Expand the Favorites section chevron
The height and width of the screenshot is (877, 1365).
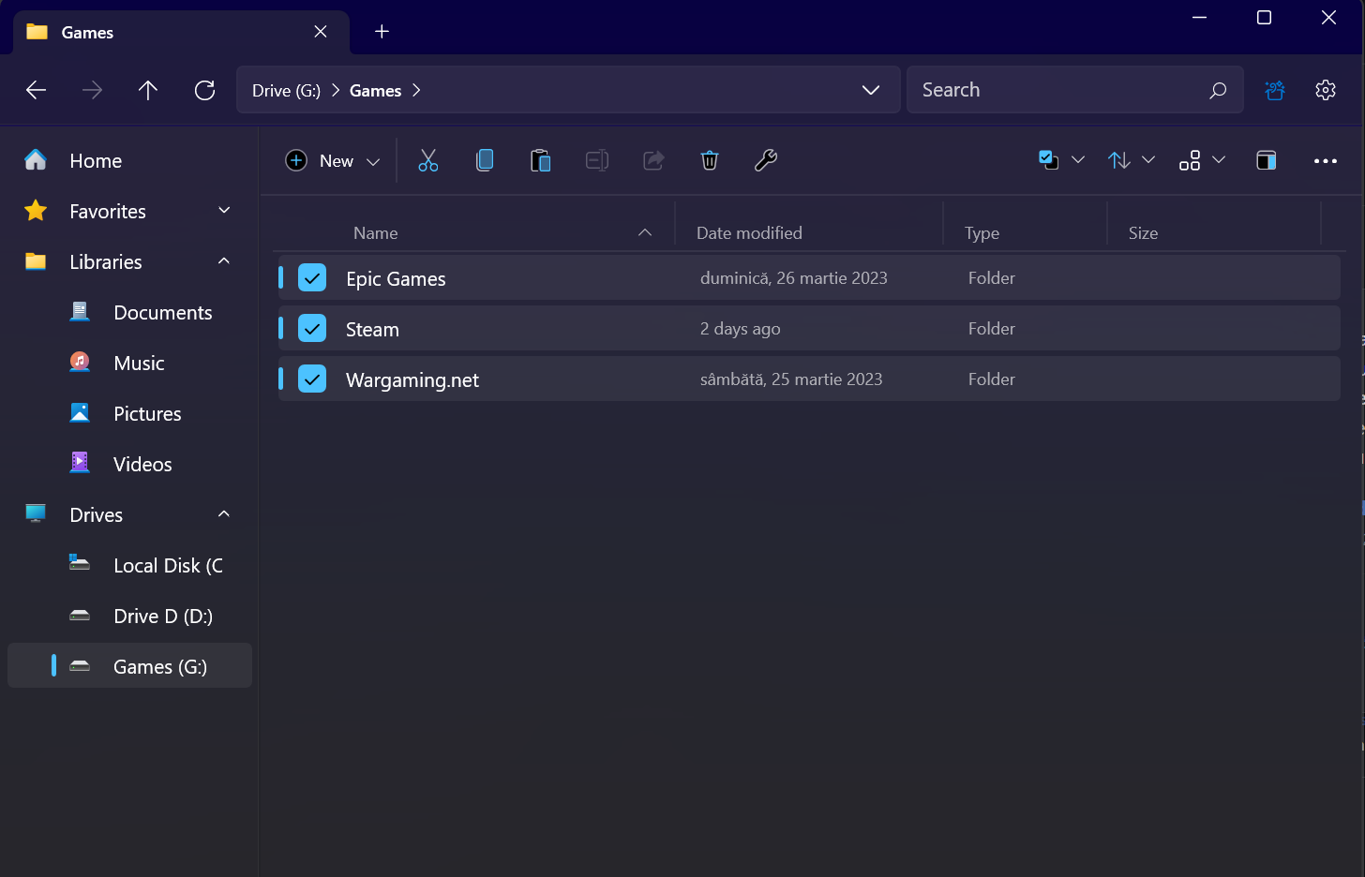(224, 210)
